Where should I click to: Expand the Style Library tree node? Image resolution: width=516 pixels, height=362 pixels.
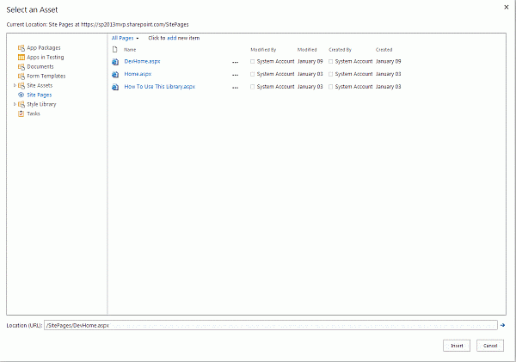pyautogui.click(x=15, y=104)
